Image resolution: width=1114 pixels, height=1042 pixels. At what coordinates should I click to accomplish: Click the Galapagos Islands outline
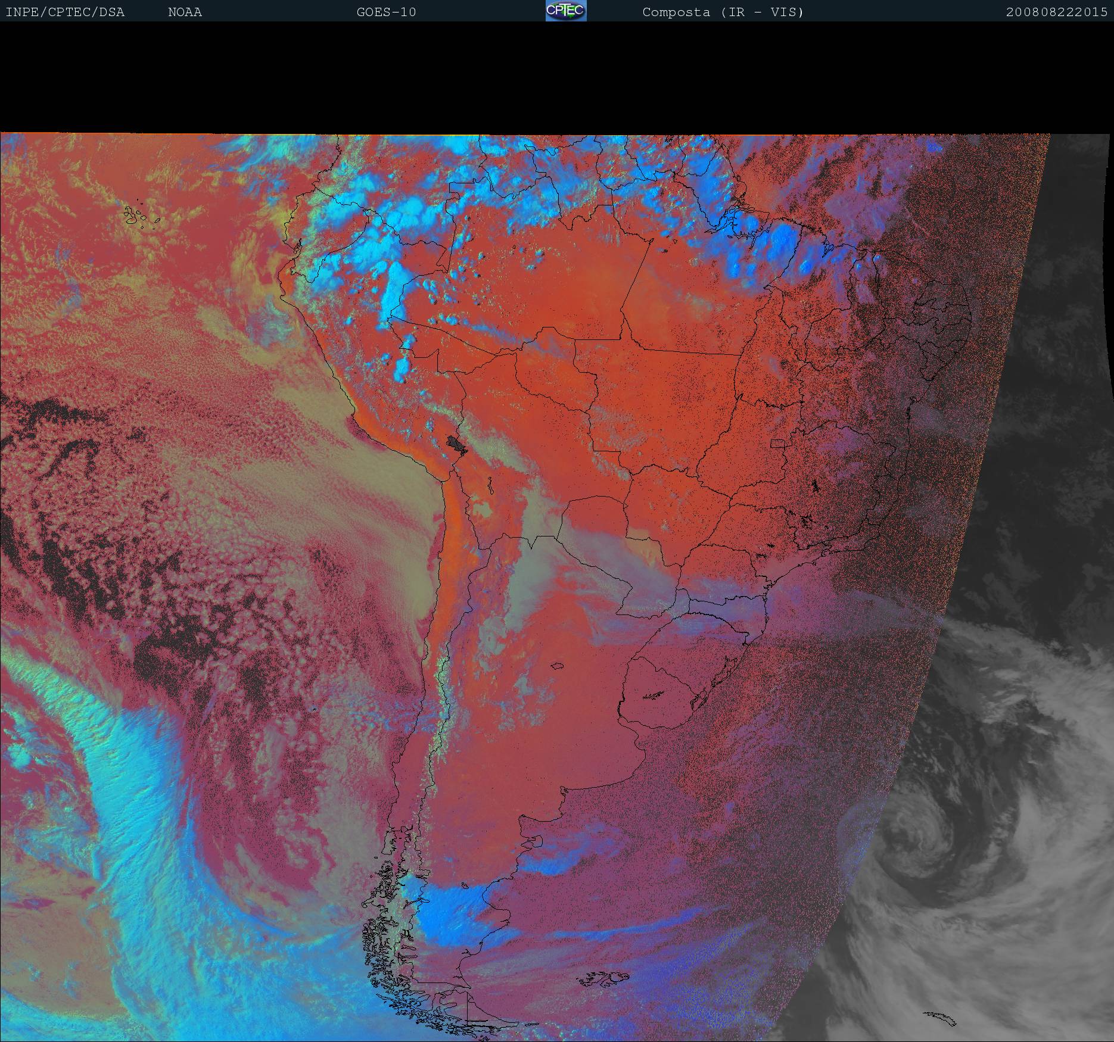pyautogui.click(x=141, y=217)
